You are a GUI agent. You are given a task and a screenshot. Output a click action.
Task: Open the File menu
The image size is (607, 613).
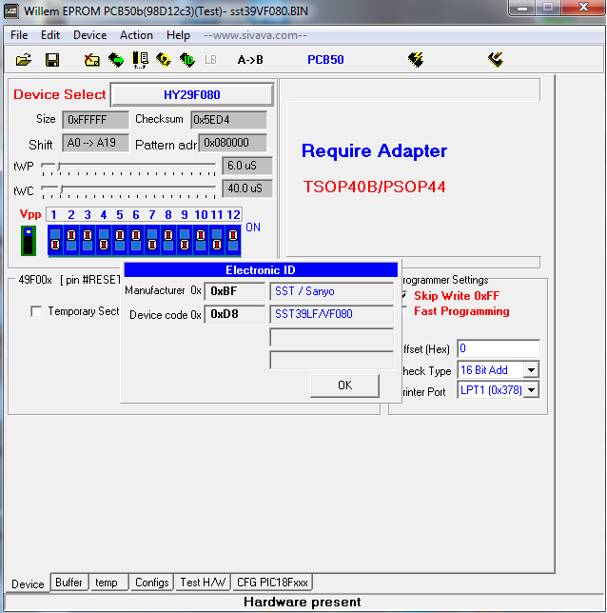pyautogui.click(x=19, y=35)
